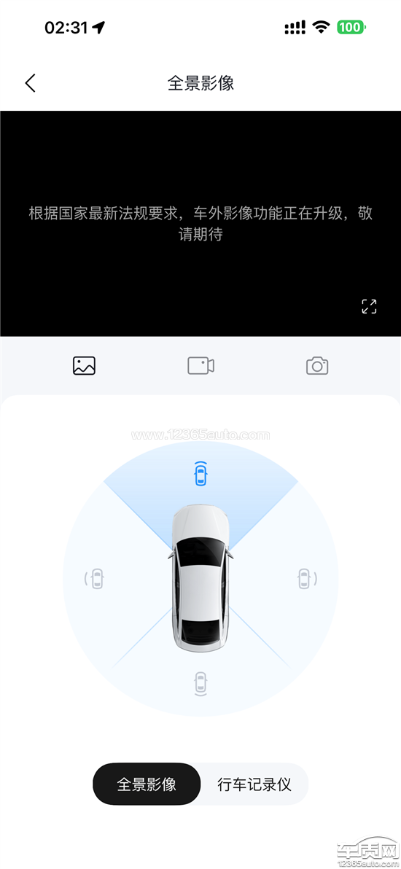Screen dimensions: 401x869
Task: Tap the battery indicator in status bar
Action: (x=351, y=27)
